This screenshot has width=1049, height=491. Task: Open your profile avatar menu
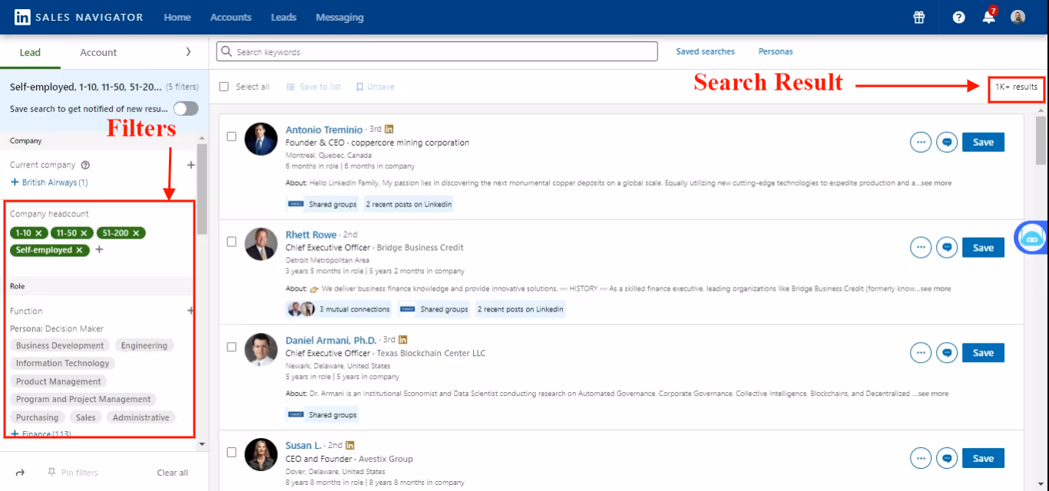[1018, 16]
